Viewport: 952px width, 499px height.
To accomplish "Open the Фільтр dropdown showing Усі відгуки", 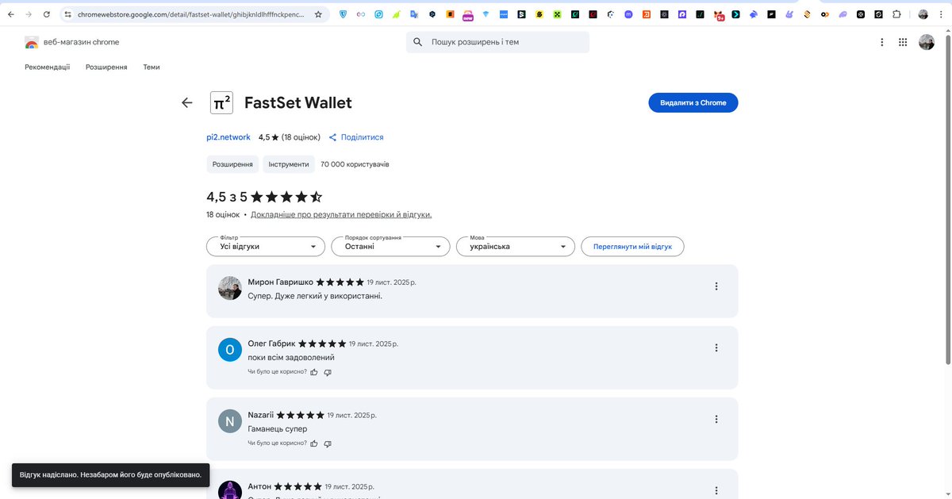I will tap(265, 246).
